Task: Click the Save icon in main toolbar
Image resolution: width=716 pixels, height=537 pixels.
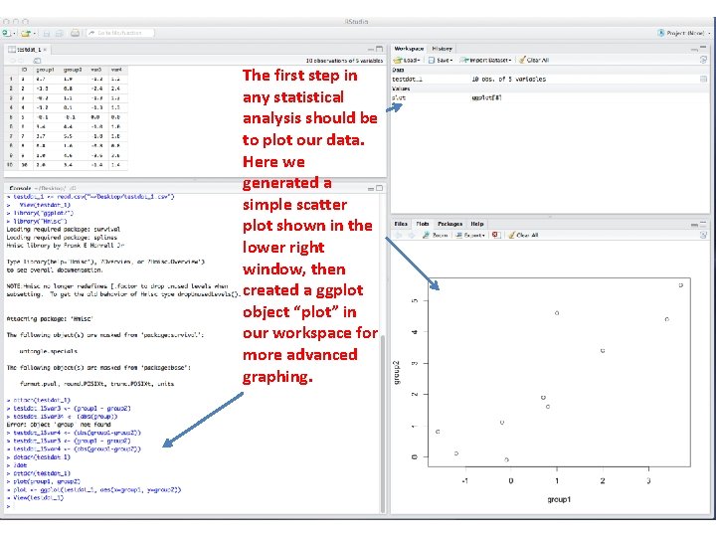Action: [x=46, y=33]
